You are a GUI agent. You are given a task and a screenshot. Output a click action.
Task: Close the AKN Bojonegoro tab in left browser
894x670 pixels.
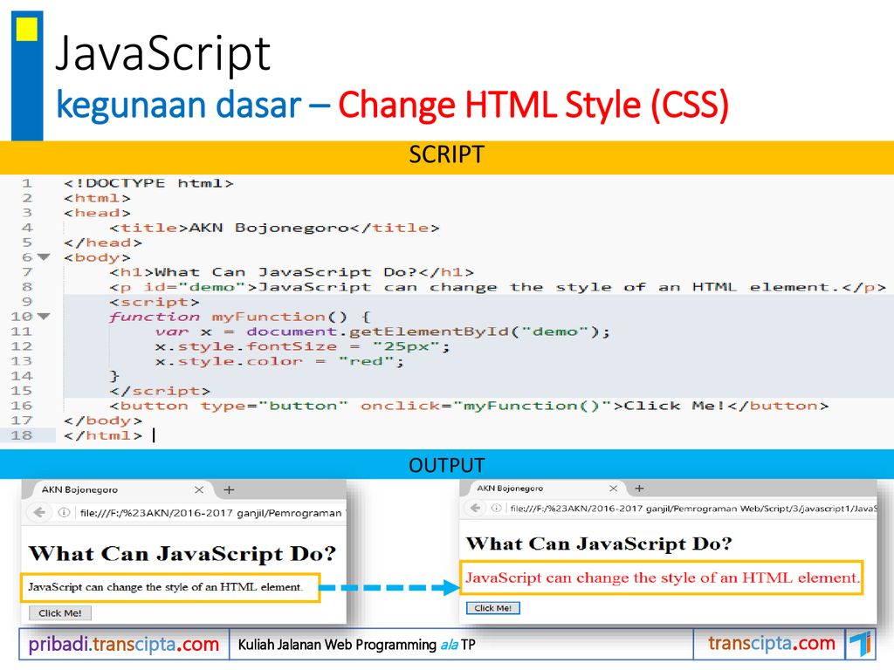[x=199, y=489]
